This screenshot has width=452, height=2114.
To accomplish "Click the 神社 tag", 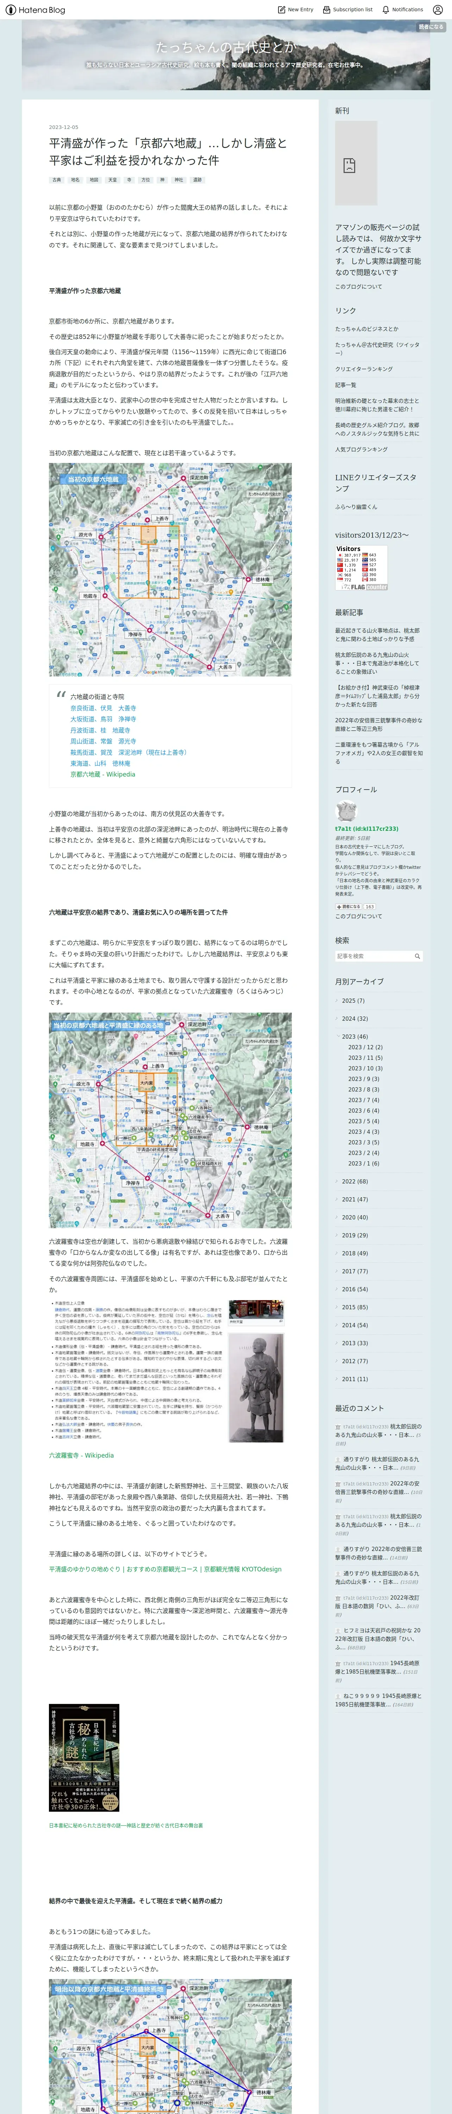I will pyautogui.click(x=179, y=180).
